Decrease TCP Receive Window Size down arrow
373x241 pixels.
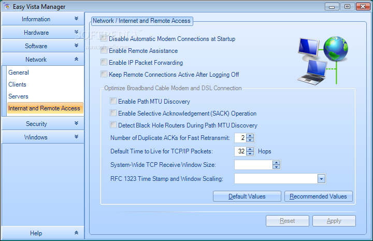[x=277, y=167]
